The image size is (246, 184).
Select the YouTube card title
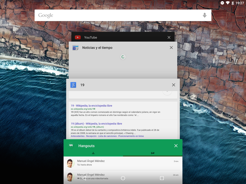90,37
